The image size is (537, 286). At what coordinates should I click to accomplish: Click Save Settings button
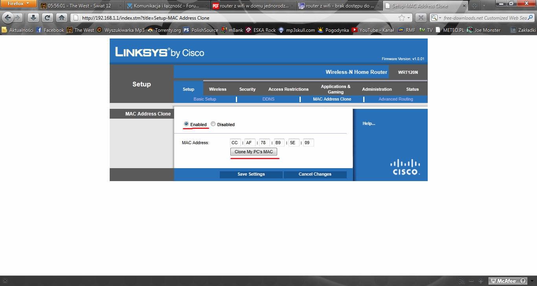(x=251, y=174)
